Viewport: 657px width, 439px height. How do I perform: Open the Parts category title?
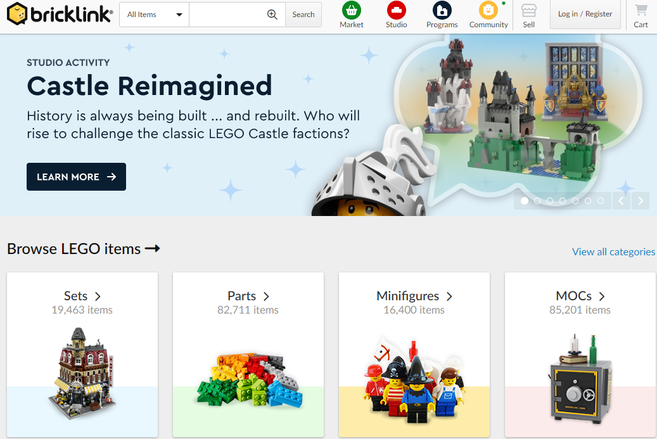[x=248, y=296]
